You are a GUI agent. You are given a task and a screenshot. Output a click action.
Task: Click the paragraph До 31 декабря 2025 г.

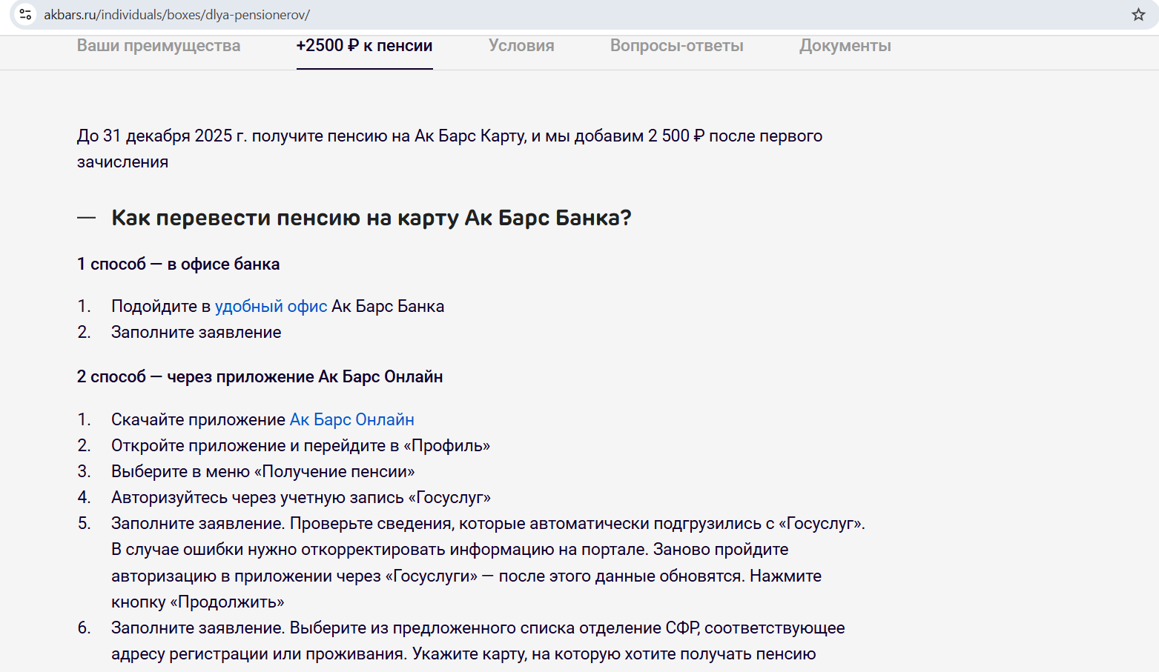click(449, 148)
